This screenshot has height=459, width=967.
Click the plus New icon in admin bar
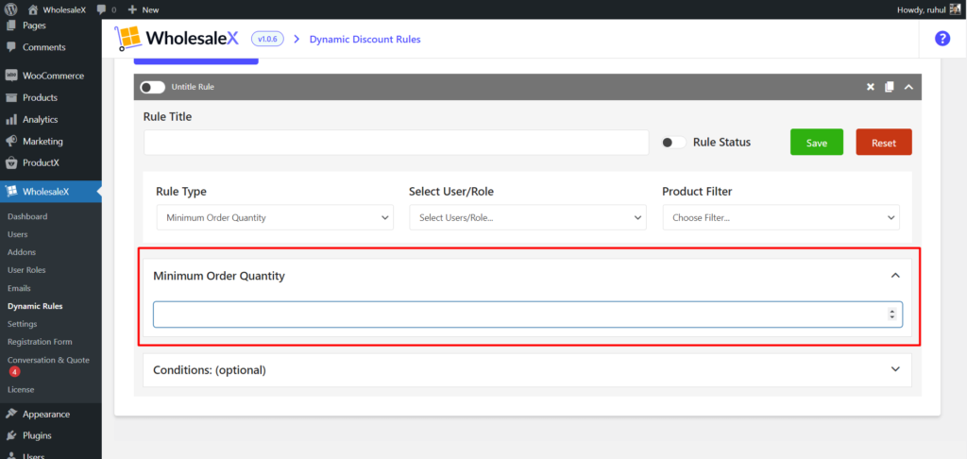click(x=133, y=9)
